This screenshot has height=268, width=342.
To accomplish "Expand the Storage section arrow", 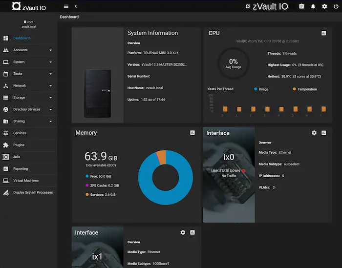I will click(50, 98).
